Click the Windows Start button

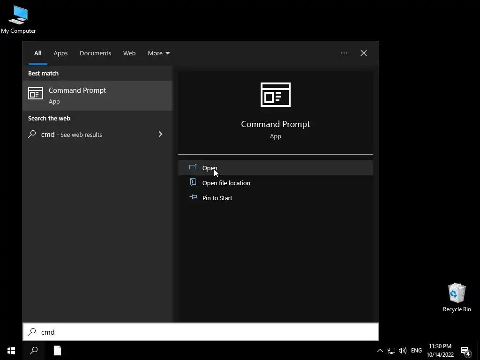click(11, 351)
